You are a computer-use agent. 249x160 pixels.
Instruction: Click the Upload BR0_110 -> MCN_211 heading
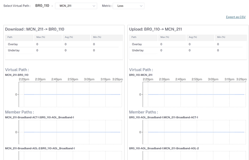pos(156,29)
